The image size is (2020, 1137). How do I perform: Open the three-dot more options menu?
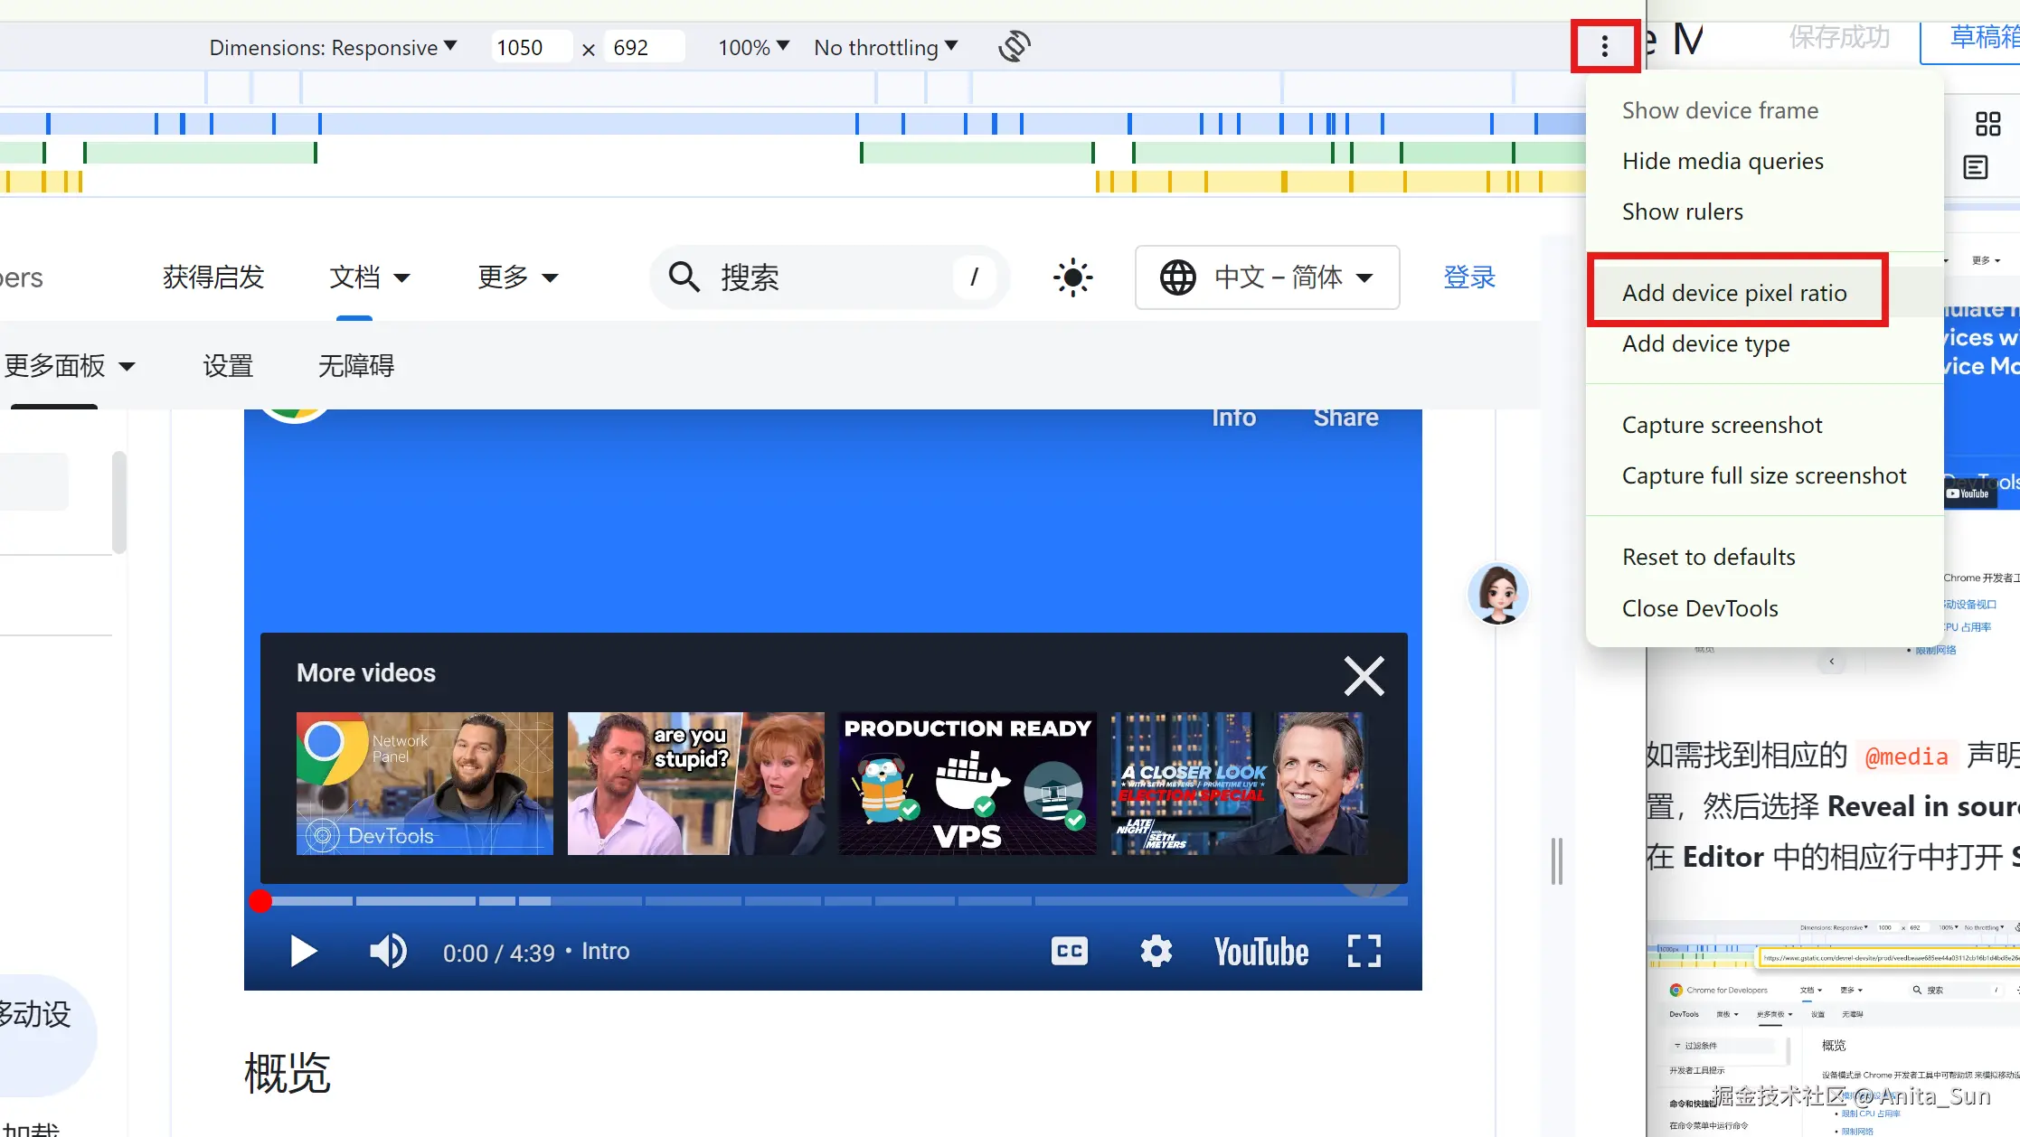(x=1605, y=46)
